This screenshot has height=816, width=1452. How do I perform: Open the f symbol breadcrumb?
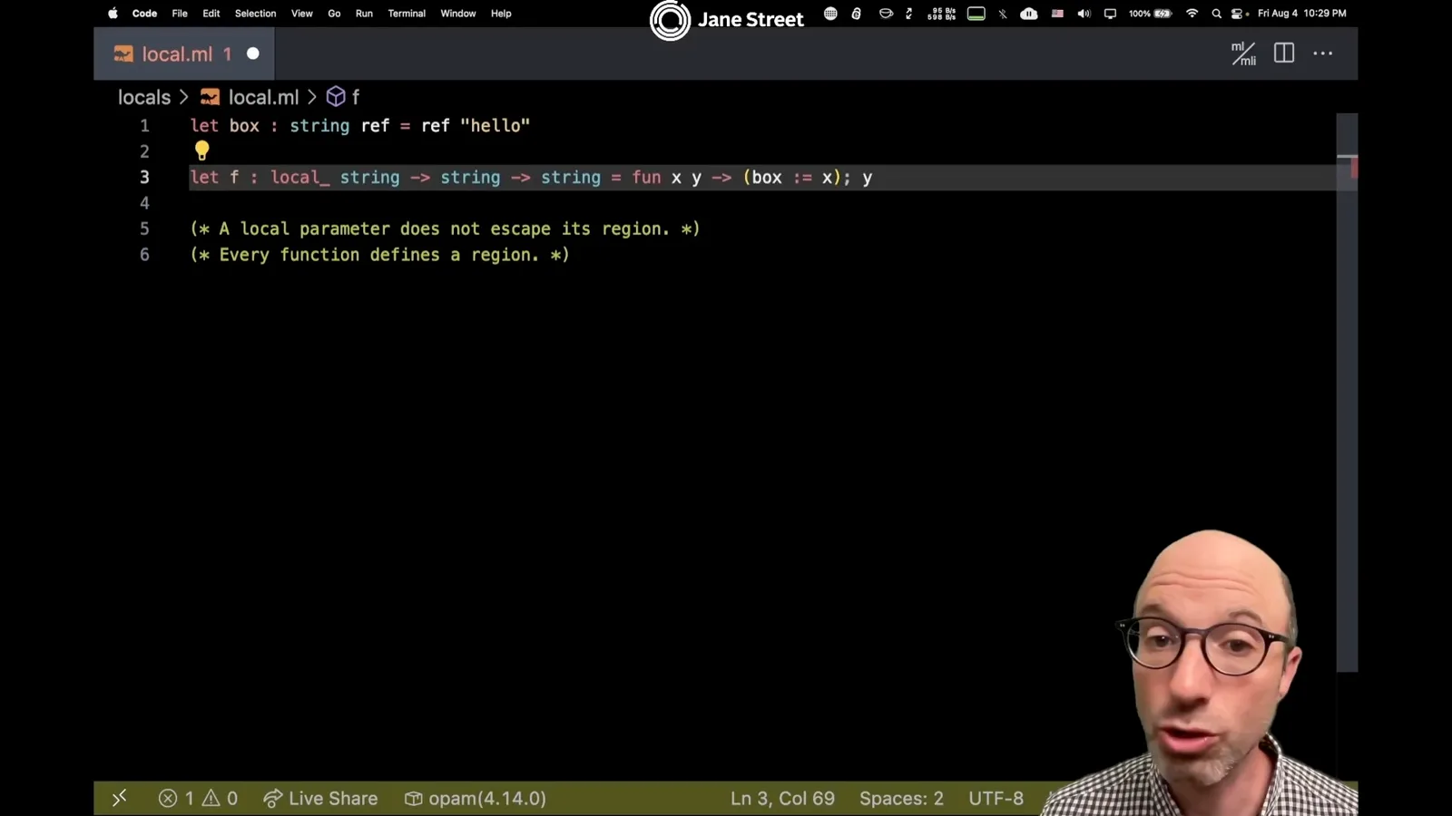coord(344,97)
